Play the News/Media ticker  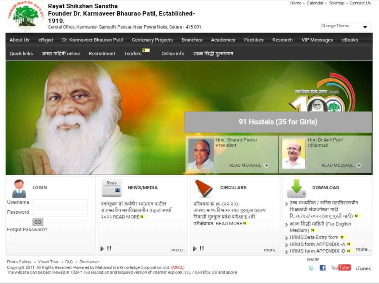pyautogui.click(x=102, y=249)
